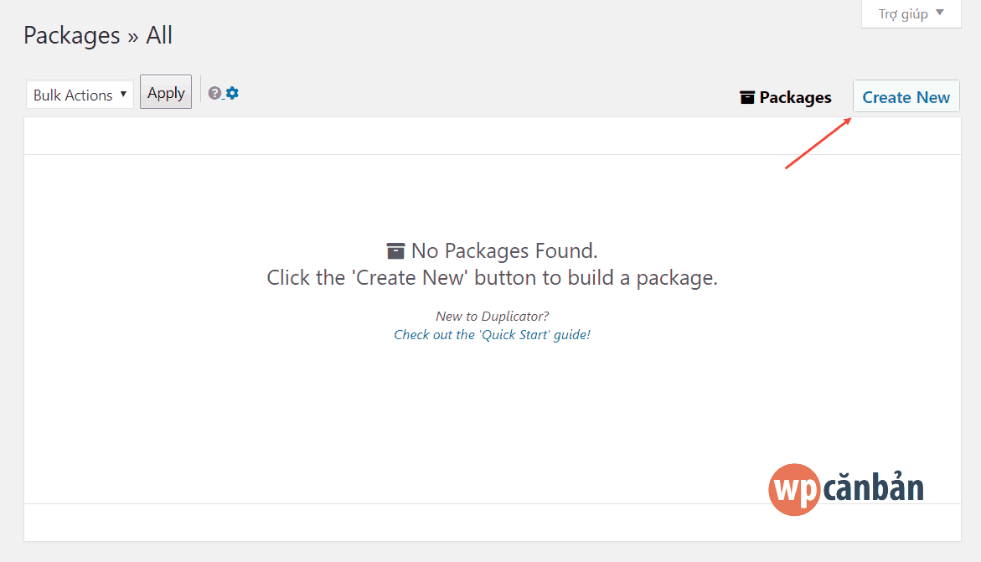Click the arrow on the Bulk Actions selector
This screenshot has width=981, height=562.
pos(124,94)
